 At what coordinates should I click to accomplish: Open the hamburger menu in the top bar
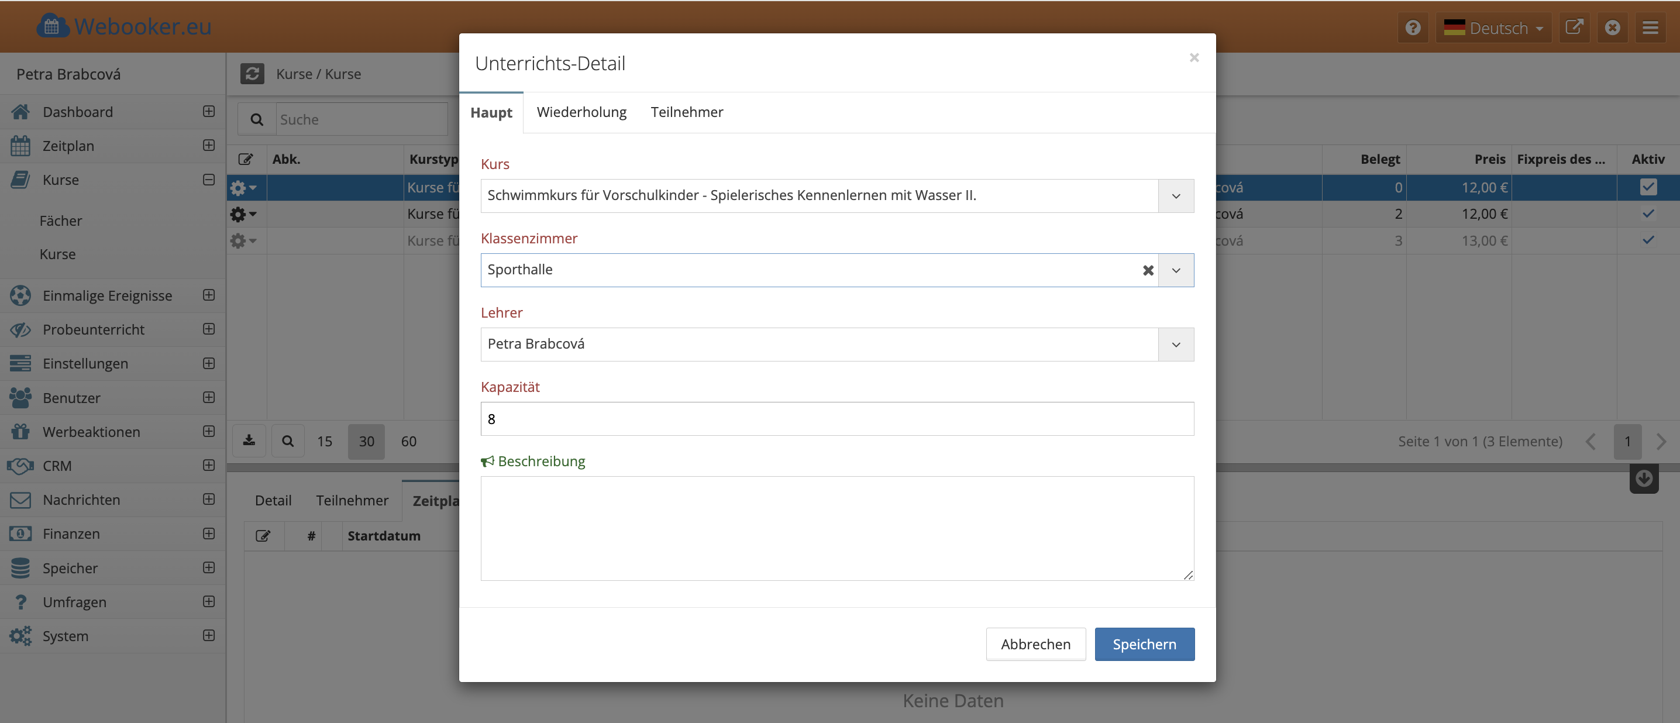[x=1650, y=27]
